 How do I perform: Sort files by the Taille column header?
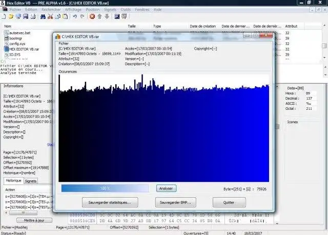132,26
